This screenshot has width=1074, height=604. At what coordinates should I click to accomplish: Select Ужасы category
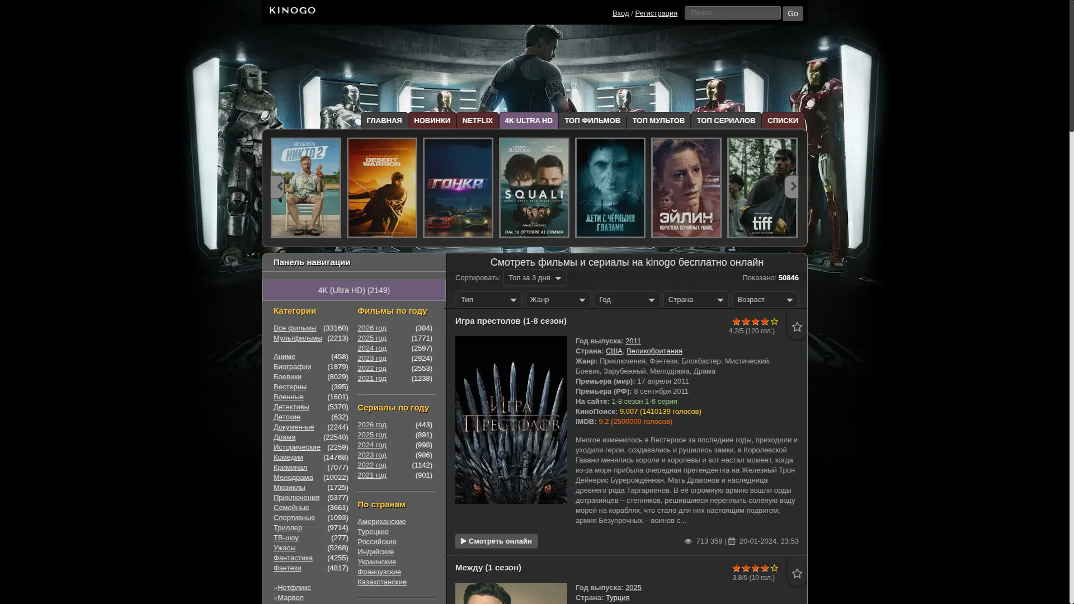click(x=285, y=548)
